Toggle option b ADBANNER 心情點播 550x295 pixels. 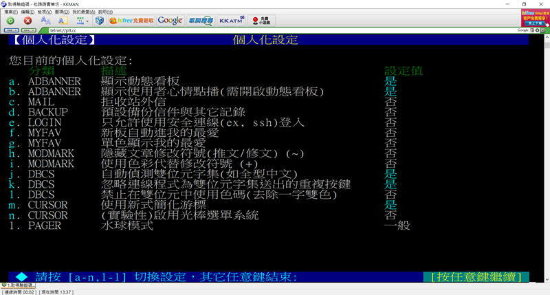pyautogui.click(x=203, y=91)
